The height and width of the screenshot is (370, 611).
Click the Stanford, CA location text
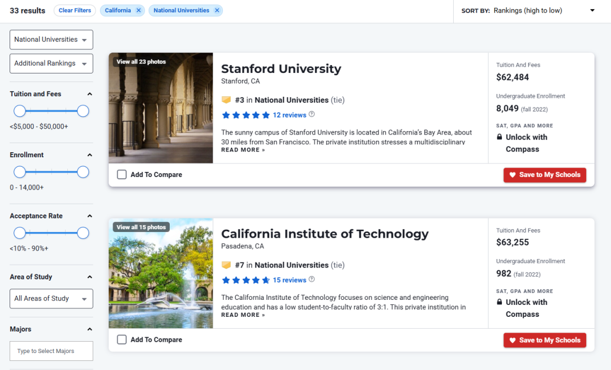[x=240, y=81]
